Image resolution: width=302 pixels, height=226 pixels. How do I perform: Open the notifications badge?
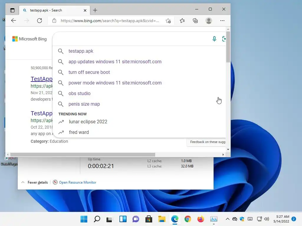click(x=294, y=219)
